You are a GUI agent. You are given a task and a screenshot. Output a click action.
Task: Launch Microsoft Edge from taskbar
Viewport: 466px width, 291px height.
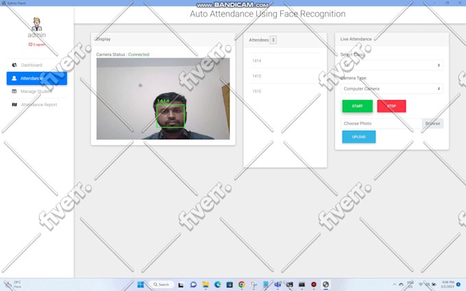[x=217, y=285]
